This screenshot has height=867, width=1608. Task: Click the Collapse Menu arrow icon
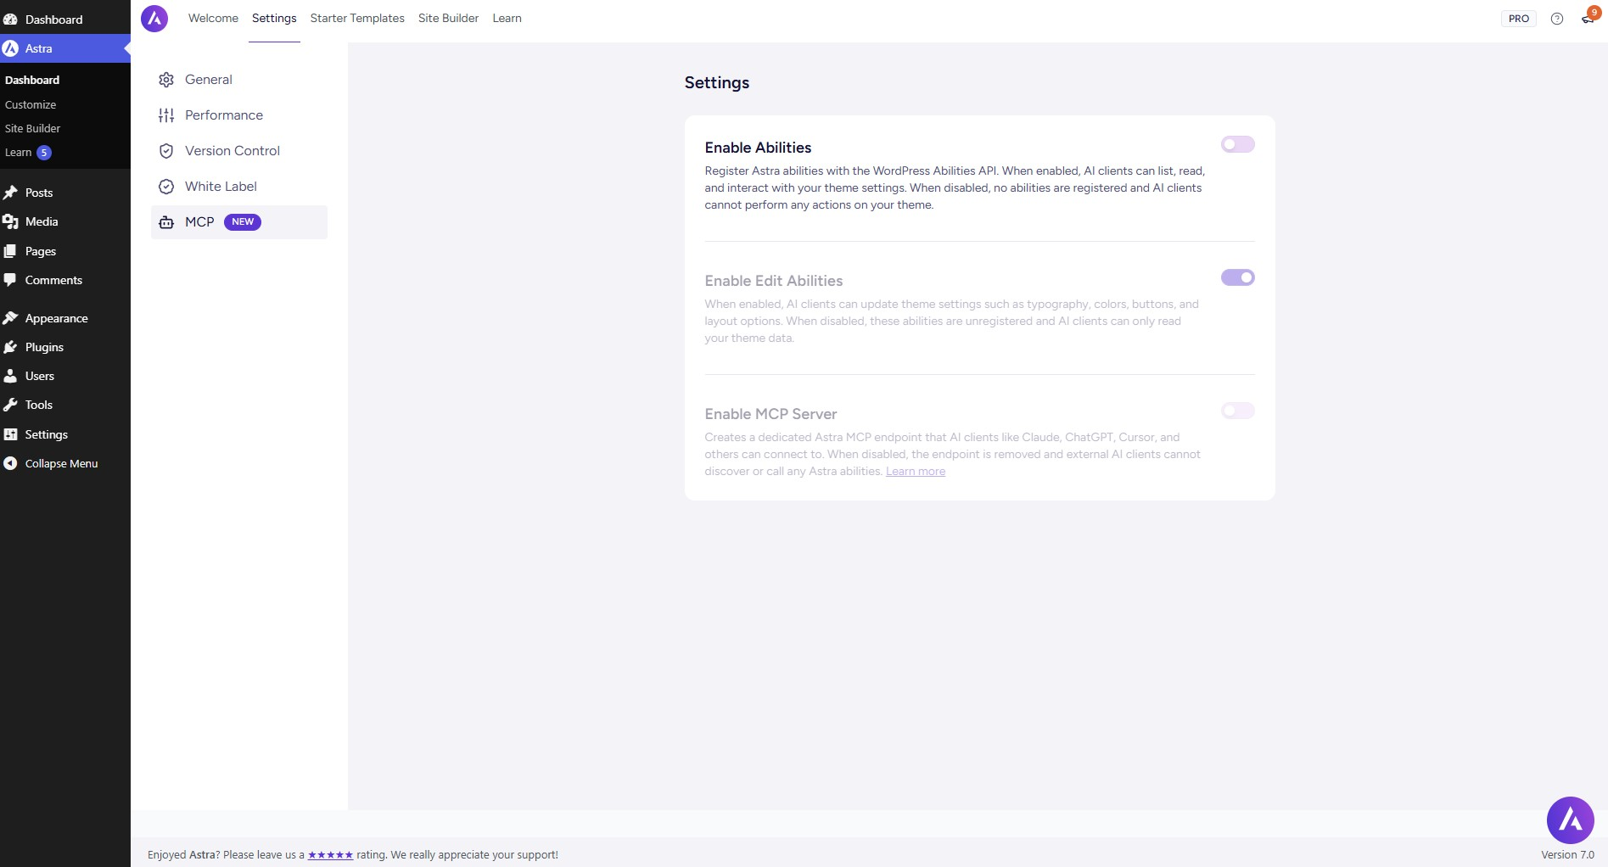point(10,463)
